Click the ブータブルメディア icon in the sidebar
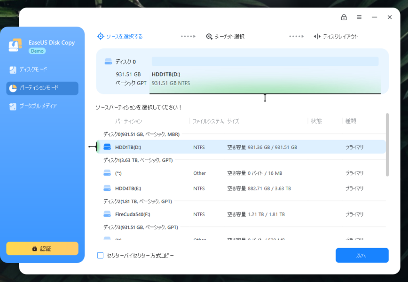 pyautogui.click(x=13, y=106)
